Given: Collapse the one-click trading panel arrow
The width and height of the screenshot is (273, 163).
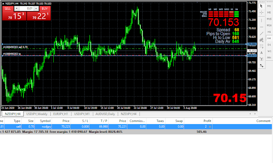Looking at the screenshot, I should 3,3.
